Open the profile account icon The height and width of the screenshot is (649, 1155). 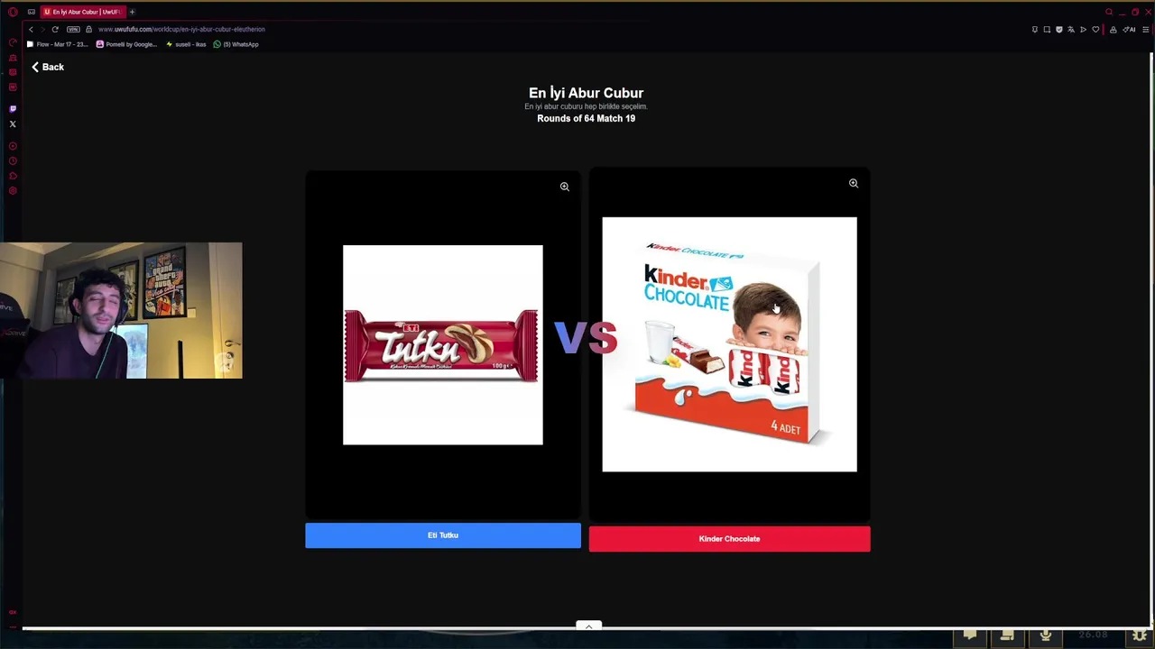pyautogui.click(x=1113, y=30)
